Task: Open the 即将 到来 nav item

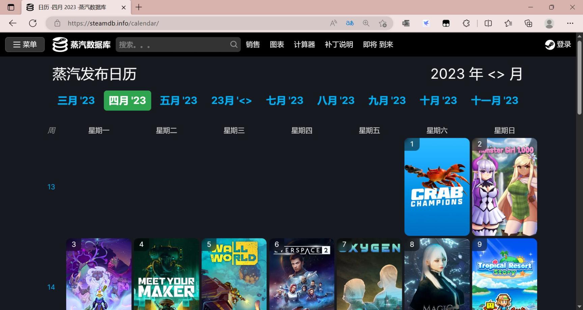Action: pos(378,45)
